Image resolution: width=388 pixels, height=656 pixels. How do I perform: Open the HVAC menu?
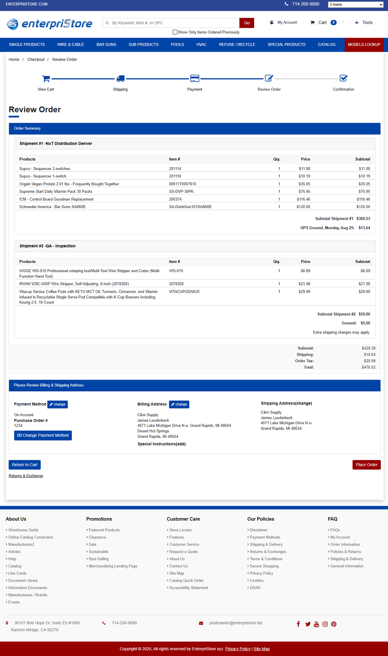(201, 45)
